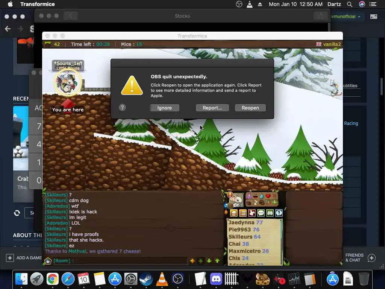The height and width of the screenshot is (289, 385).
Task: Click the orange plus button beside chat input
Action: pyautogui.click(x=192, y=261)
